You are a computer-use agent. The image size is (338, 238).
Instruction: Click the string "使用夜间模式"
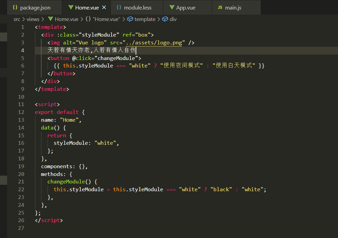[181, 65]
